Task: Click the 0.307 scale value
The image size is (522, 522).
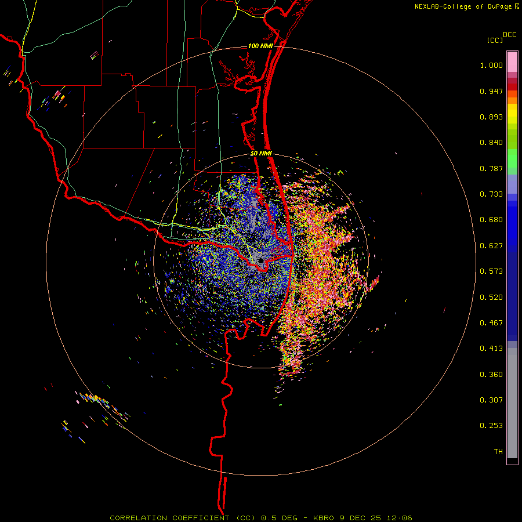Action: pos(491,400)
